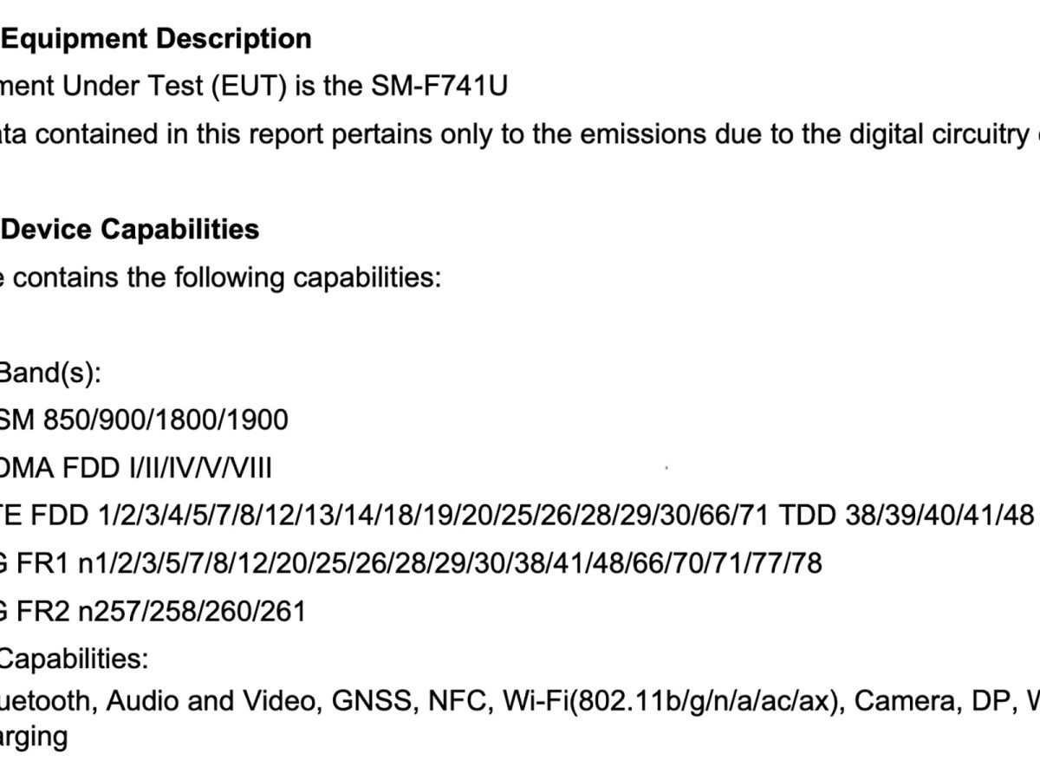
Task: Click the TDD 38/39/40/41/48 text
Action: pos(906,517)
